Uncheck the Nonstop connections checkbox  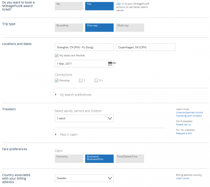click(56, 80)
